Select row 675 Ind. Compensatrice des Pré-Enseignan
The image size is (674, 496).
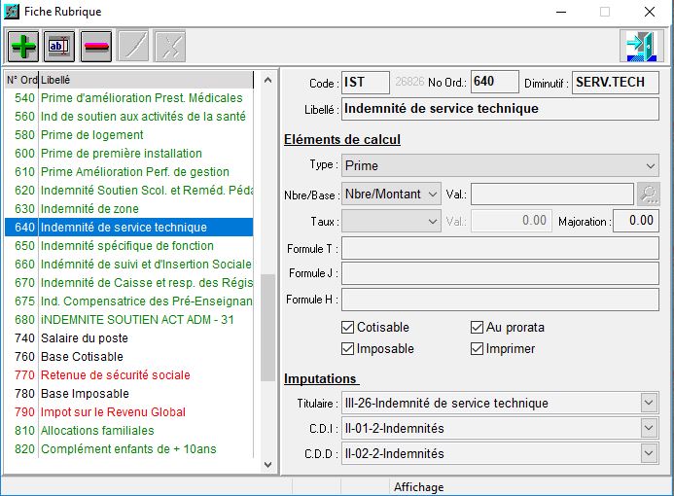(129, 301)
